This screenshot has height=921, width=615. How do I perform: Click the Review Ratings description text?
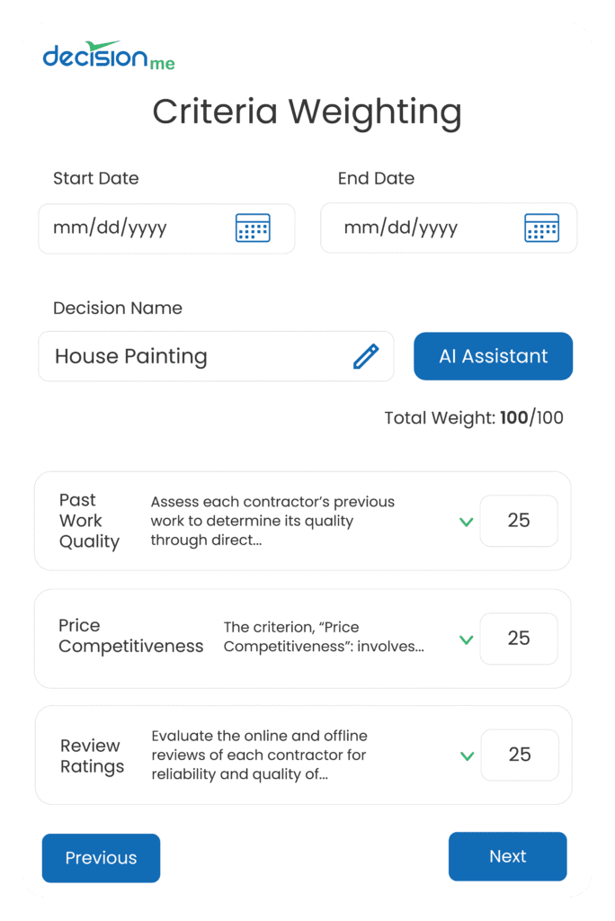pyautogui.click(x=259, y=755)
